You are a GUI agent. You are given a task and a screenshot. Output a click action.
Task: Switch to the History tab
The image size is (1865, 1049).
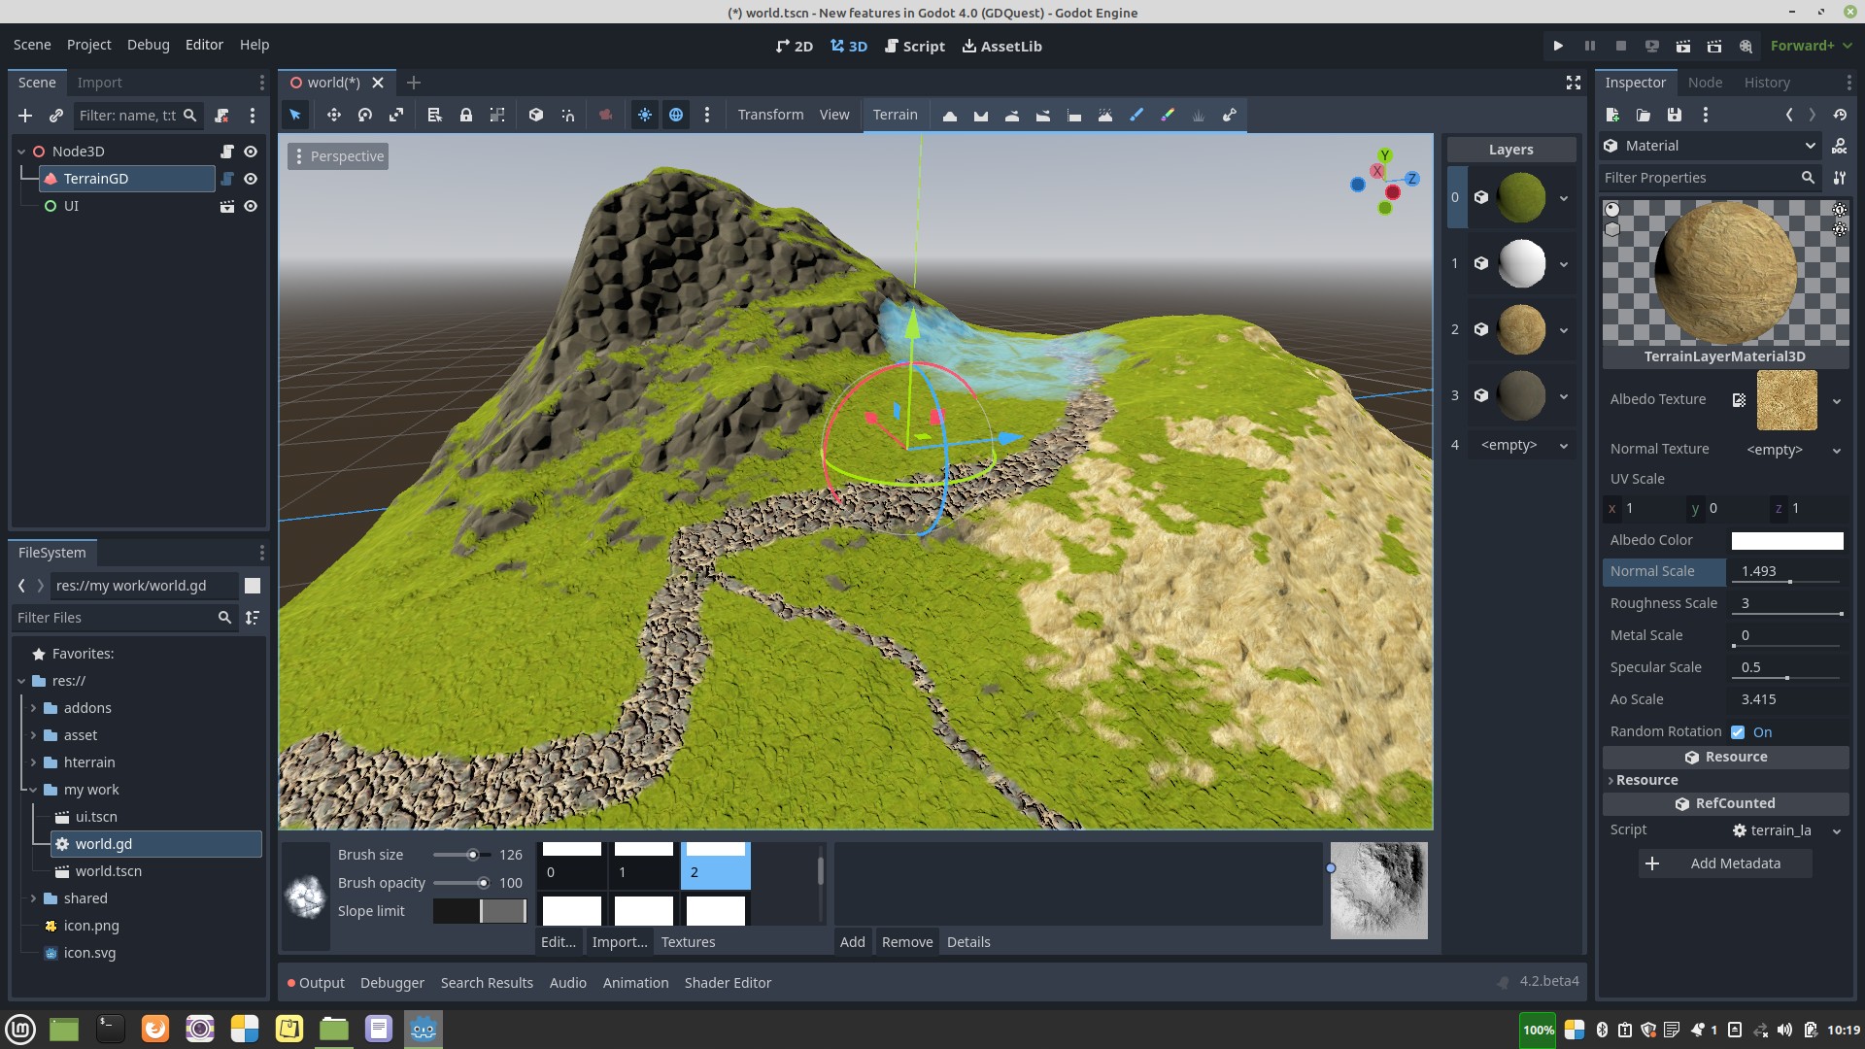point(1767,83)
